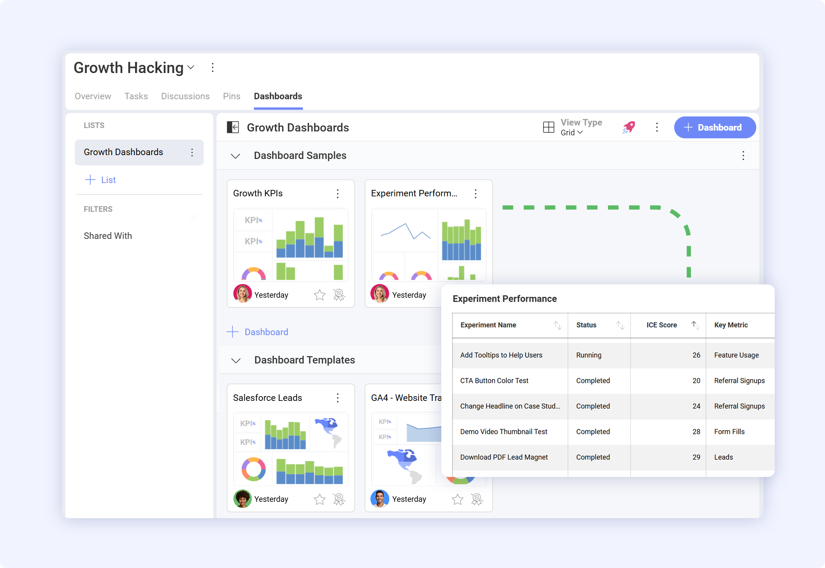Open the Salesforce Leads dashboard thumbnail
The image size is (825, 568).
pyautogui.click(x=291, y=449)
